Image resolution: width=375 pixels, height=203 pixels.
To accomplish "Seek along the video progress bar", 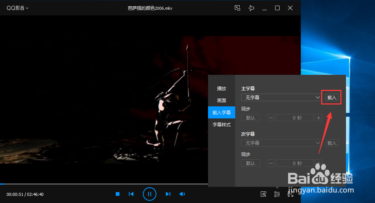I will click(104, 184).
